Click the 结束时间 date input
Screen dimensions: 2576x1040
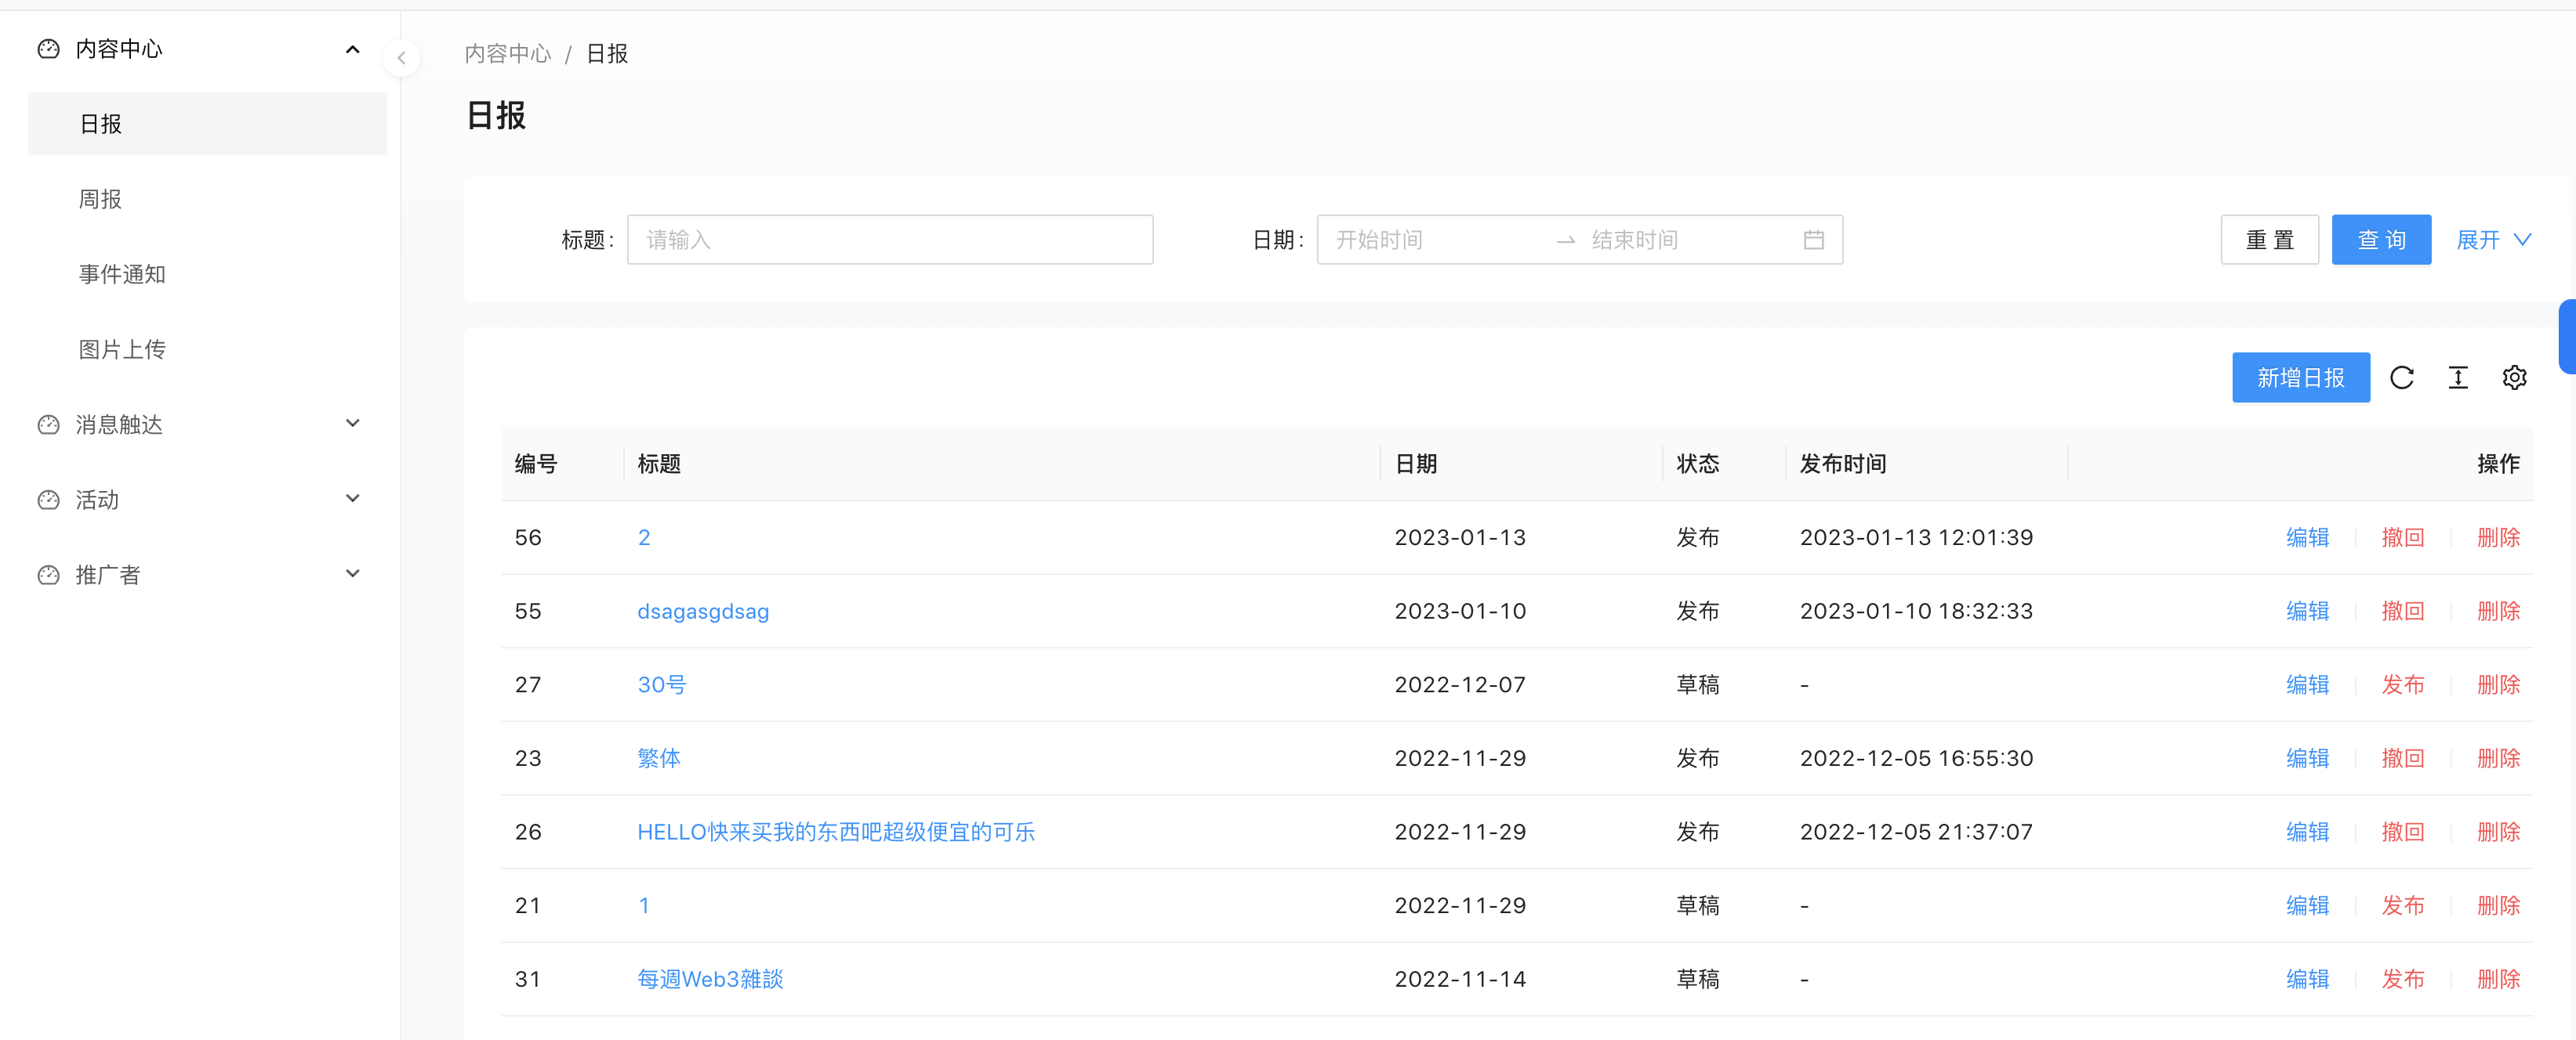[x=1690, y=240]
